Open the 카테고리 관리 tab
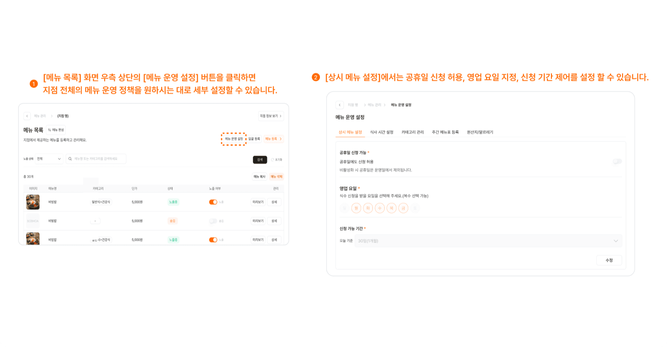This screenshot has height=348, width=667. point(413,132)
